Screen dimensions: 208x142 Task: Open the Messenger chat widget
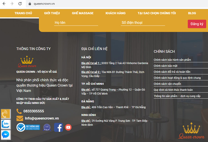pyautogui.click(x=6, y=135)
